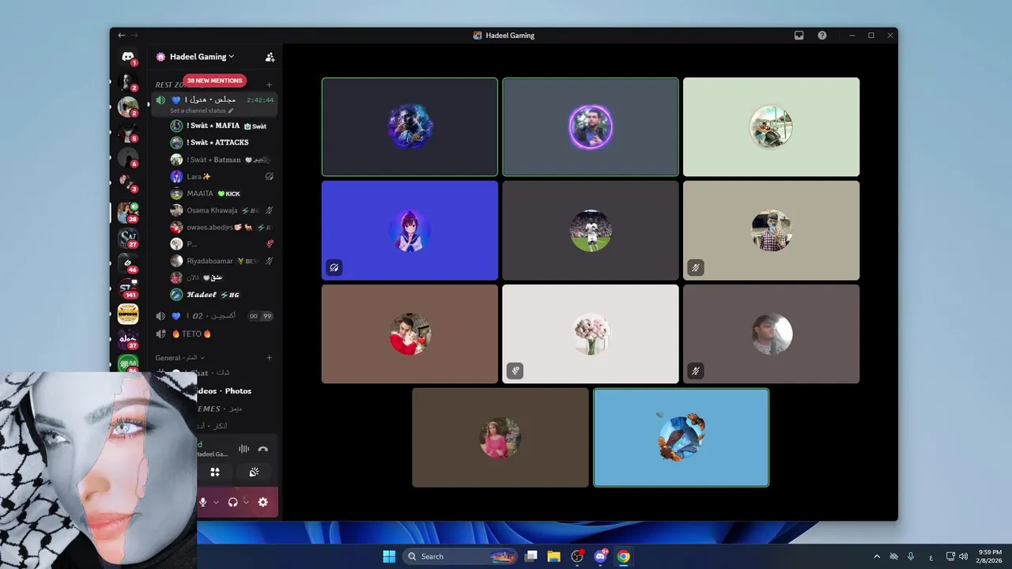Open the Activities launcher button in the voice panel
This screenshot has height=569, width=1012.
[x=214, y=472]
